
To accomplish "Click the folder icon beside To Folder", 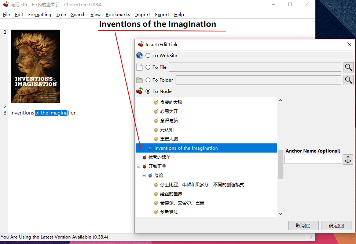I will [x=140, y=80].
